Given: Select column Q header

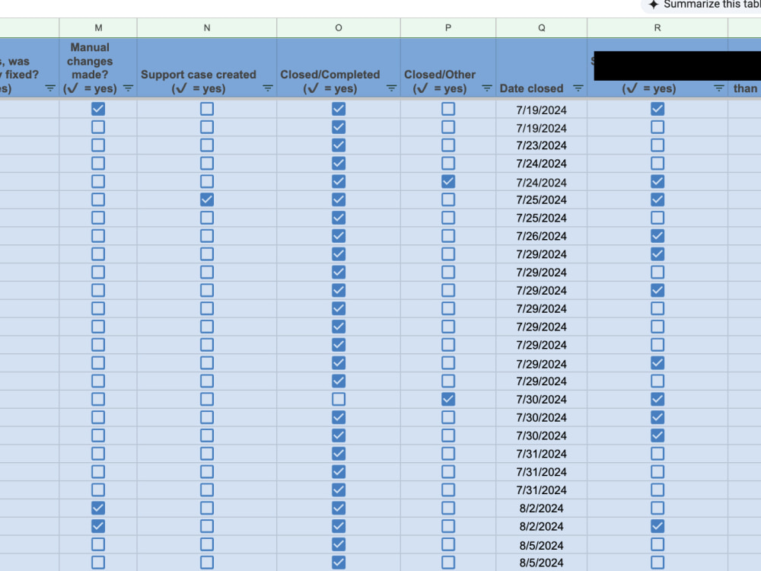Looking at the screenshot, I should (542, 27).
